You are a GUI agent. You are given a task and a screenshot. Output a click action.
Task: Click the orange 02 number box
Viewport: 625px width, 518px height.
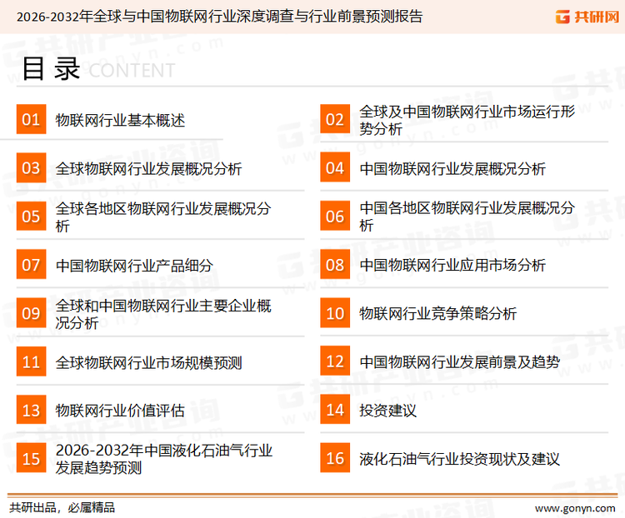point(335,119)
